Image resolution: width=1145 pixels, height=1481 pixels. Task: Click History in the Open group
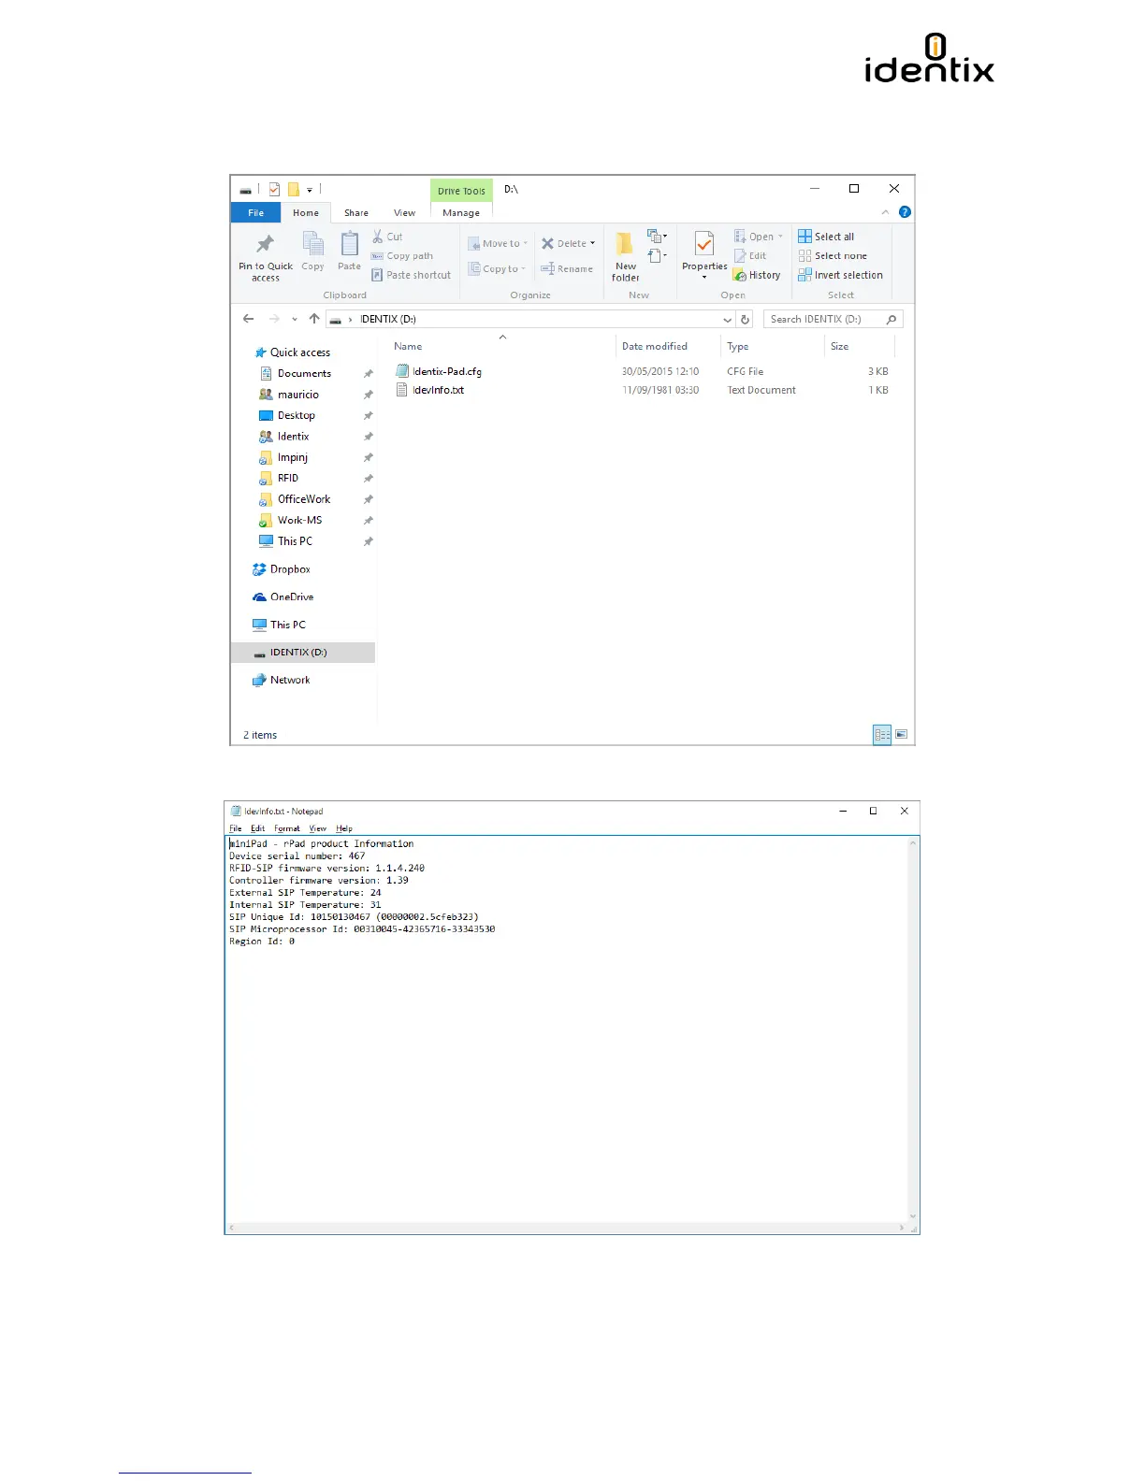757,275
